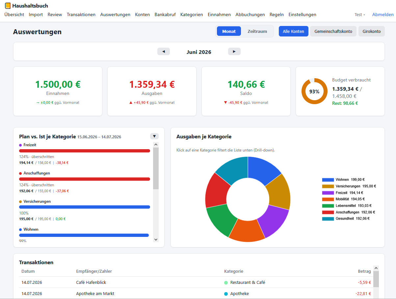Click the Abmelden link
Screen dimensions: 396x299
383,14
